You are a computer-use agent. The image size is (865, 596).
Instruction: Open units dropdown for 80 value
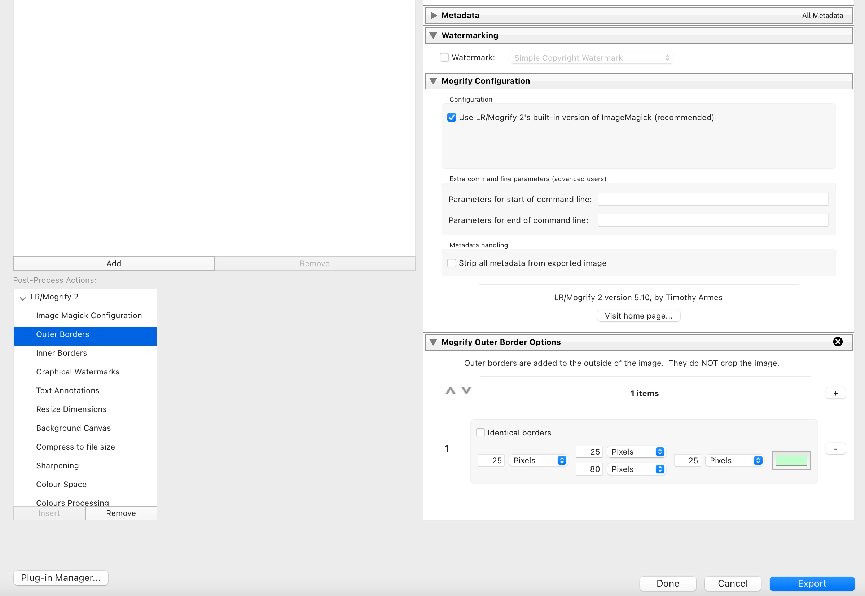point(636,469)
